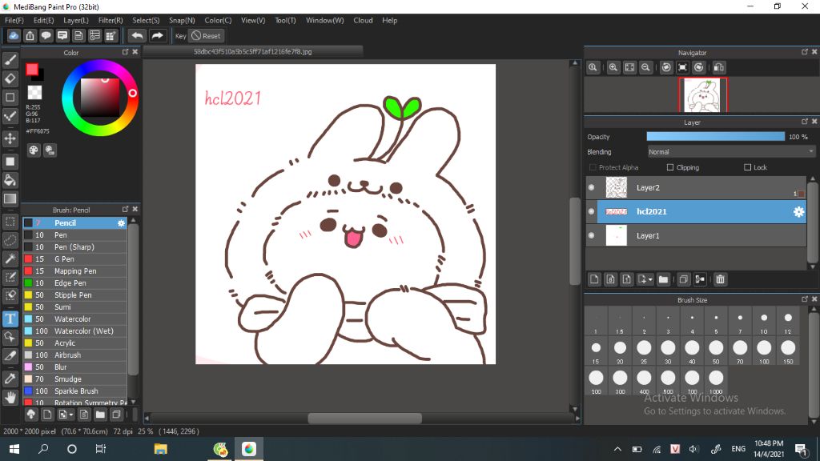Open Windows Start menu
Screen dimensions: 820x461
click(14, 449)
